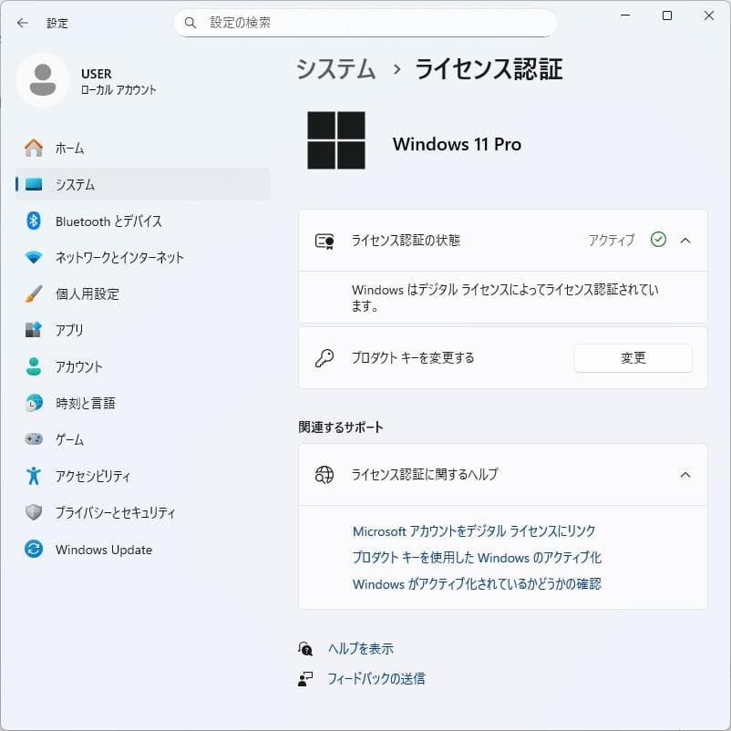Open the Microsoft アカウントをデジタル ライセンスにリンク link
This screenshot has height=731, width=731.
tap(474, 530)
